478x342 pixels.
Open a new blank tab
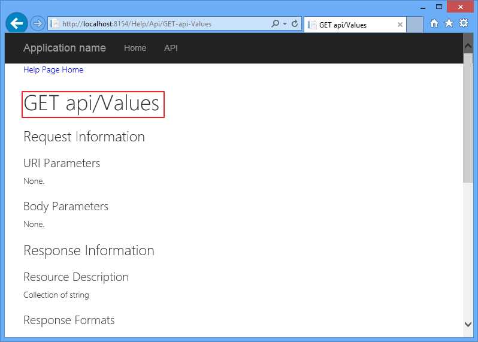point(415,25)
